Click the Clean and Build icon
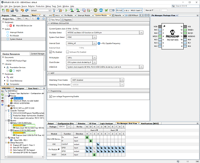This screenshot has height=163, width=200. (x=60, y=10)
